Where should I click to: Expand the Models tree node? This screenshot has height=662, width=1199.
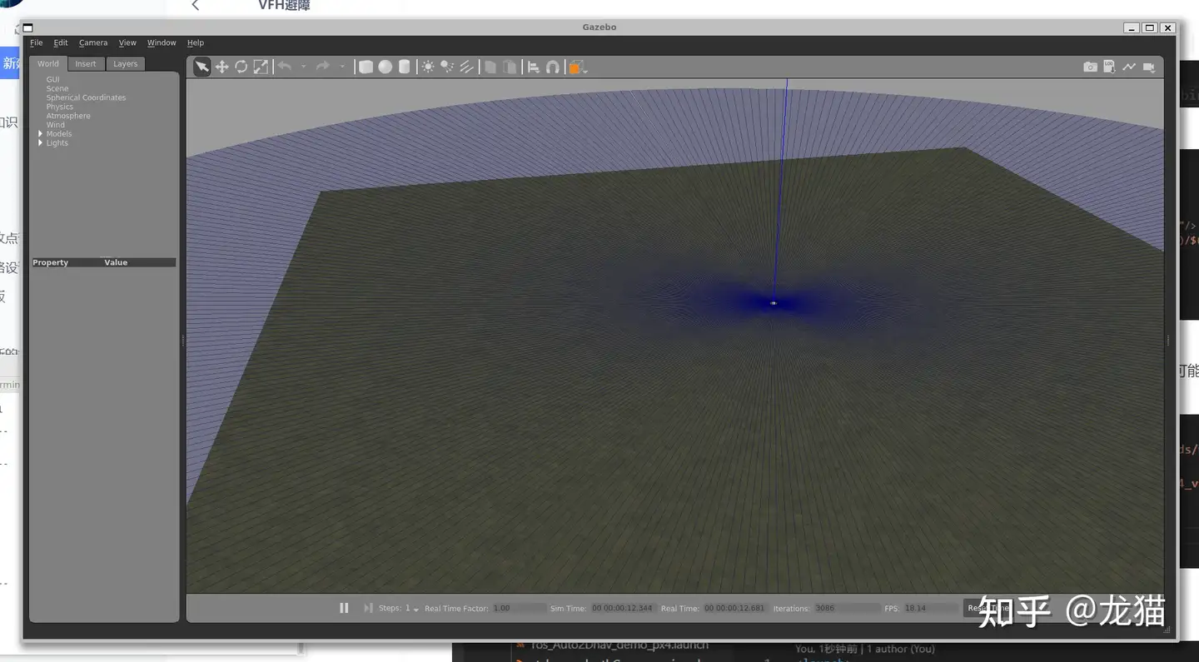pyautogui.click(x=40, y=133)
